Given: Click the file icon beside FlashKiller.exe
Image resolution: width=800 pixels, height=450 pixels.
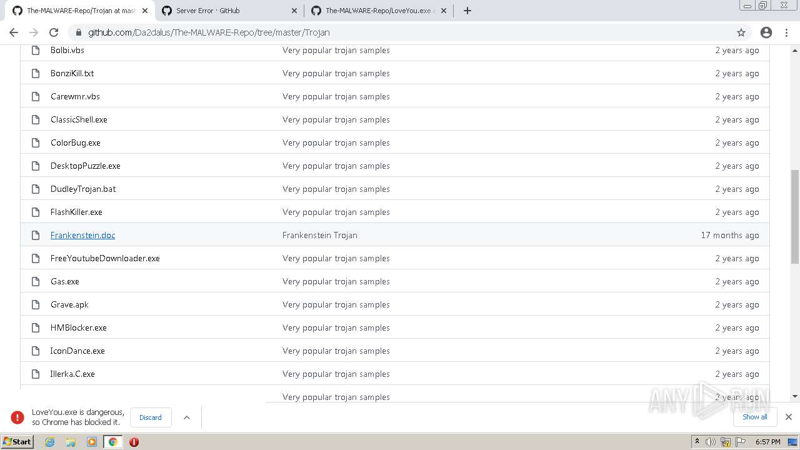Looking at the screenshot, I should pyautogui.click(x=36, y=212).
